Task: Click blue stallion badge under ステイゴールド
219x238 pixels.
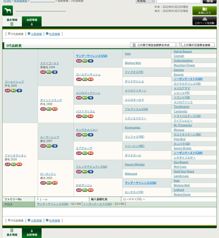Action: point(55,72)
